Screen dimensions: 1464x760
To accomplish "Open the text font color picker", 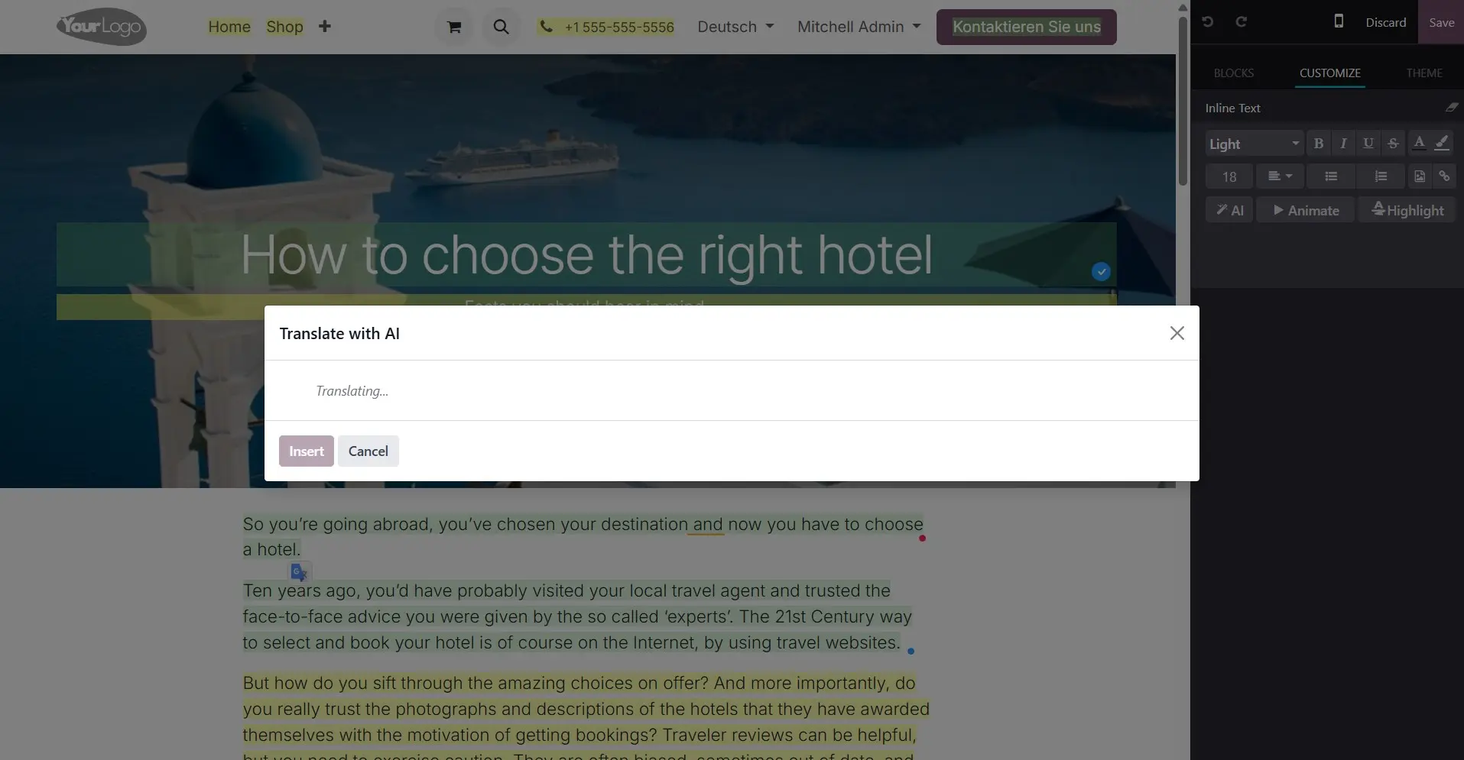I will 1419,143.
